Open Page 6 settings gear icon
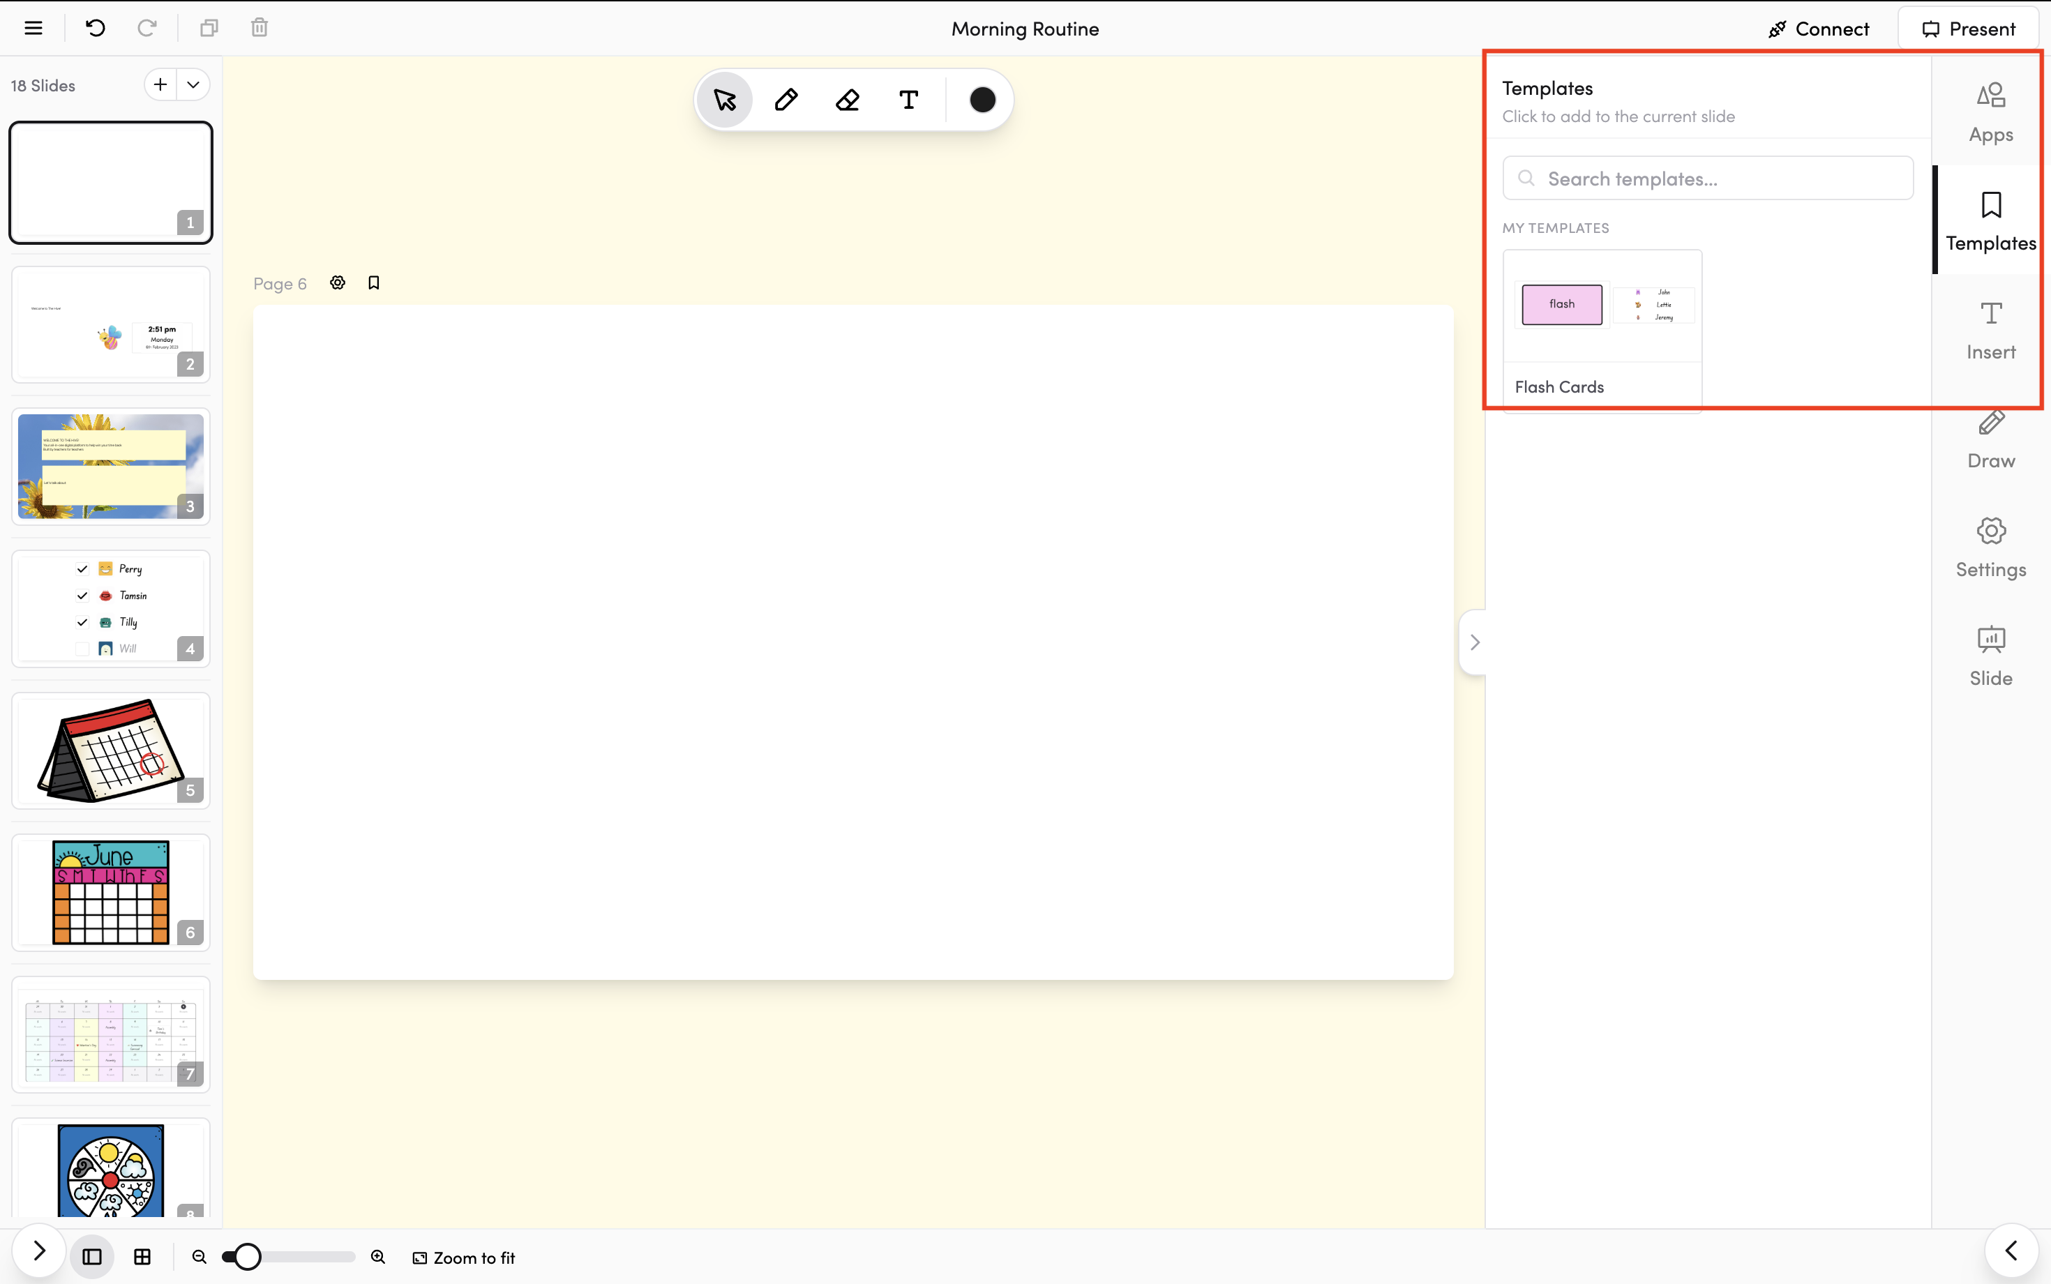The width and height of the screenshot is (2051, 1284). tap(337, 282)
